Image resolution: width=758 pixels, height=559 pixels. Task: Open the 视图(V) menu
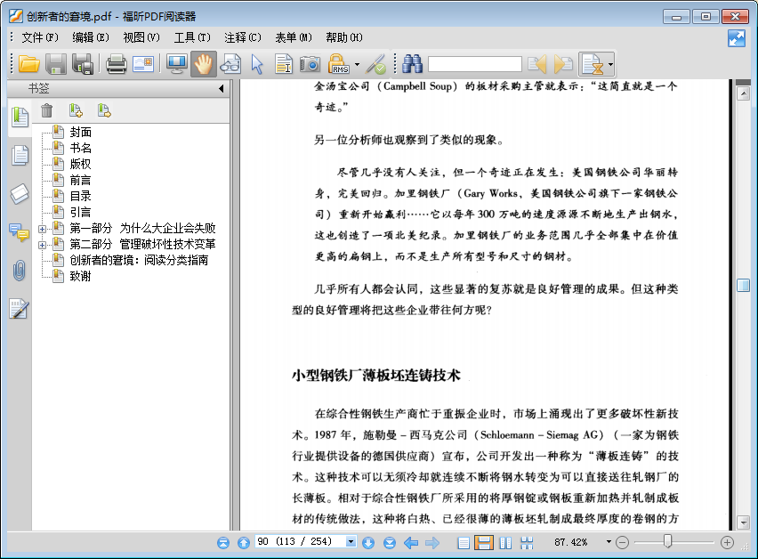[x=141, y=37]
